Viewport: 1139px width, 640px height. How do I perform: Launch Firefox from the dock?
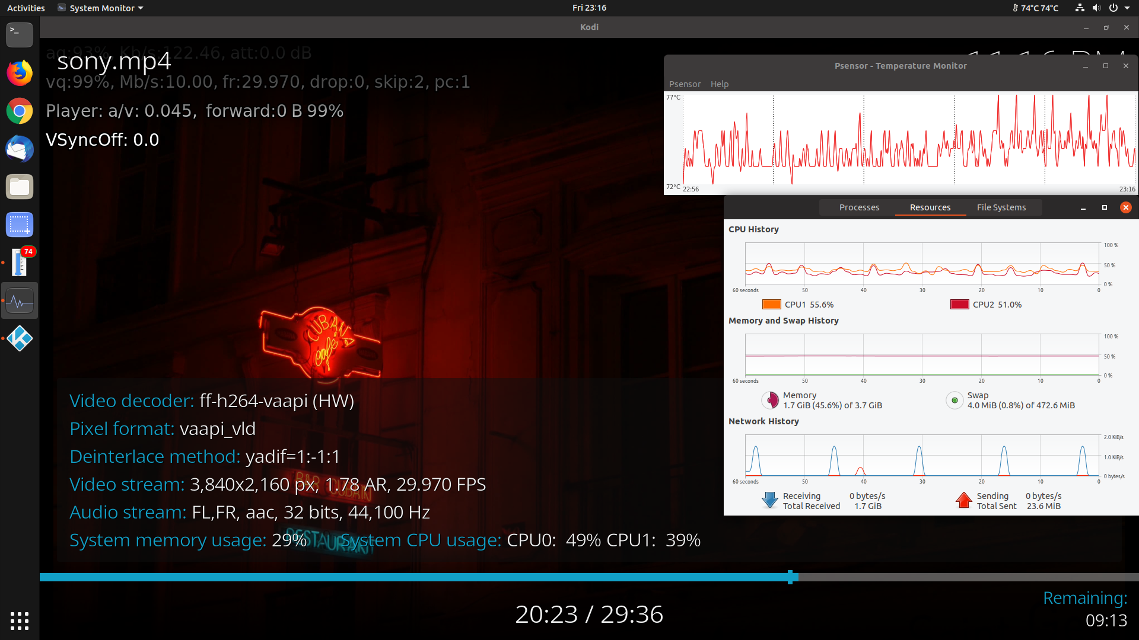pos(20,73)
